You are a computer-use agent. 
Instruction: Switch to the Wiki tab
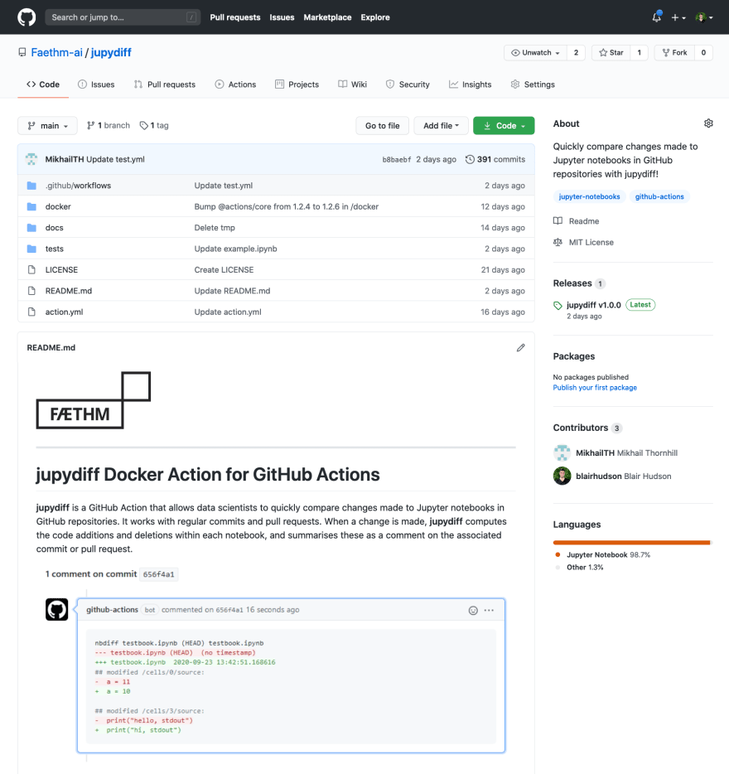(352, 85)
